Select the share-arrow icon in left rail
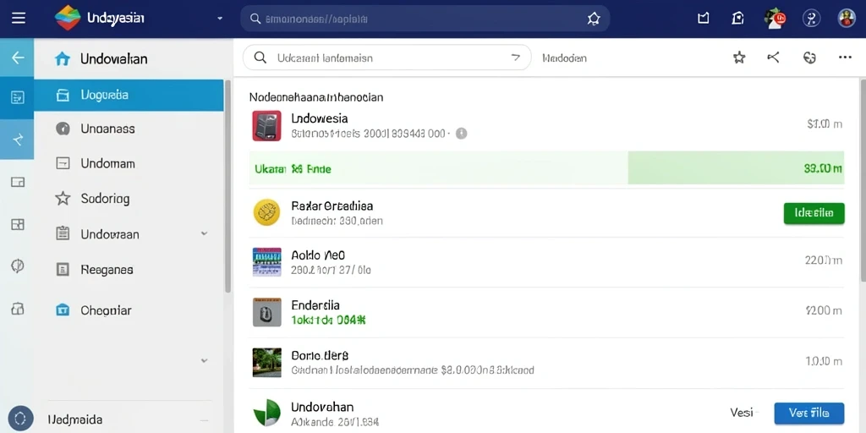866x433 pixels. 18,140
